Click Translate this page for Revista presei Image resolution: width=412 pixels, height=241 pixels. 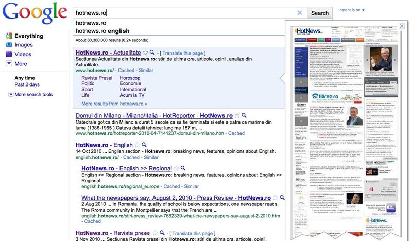[193, 233]
